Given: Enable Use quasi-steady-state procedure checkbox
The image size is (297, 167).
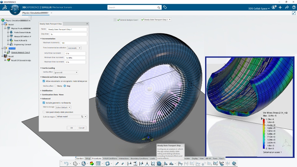Looking at the screenshot, I should coord(44,112).
